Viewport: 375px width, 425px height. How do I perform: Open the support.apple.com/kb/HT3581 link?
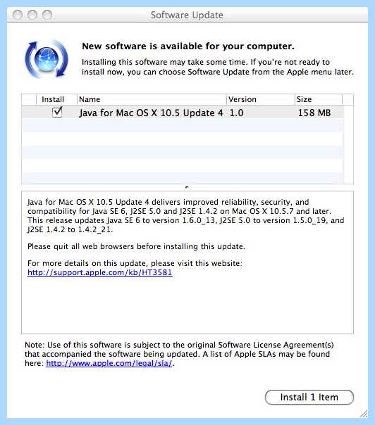click(100, 272)
